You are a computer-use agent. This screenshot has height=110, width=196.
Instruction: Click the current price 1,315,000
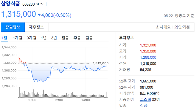tap(18, 14)
